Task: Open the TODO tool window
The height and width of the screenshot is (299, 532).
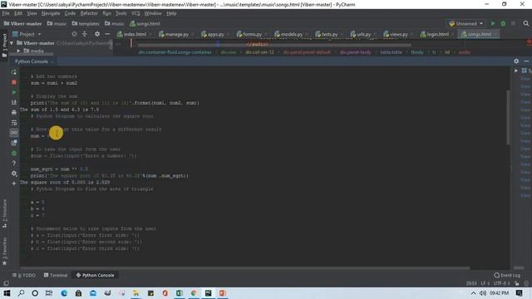Action: tap(24, 275)
